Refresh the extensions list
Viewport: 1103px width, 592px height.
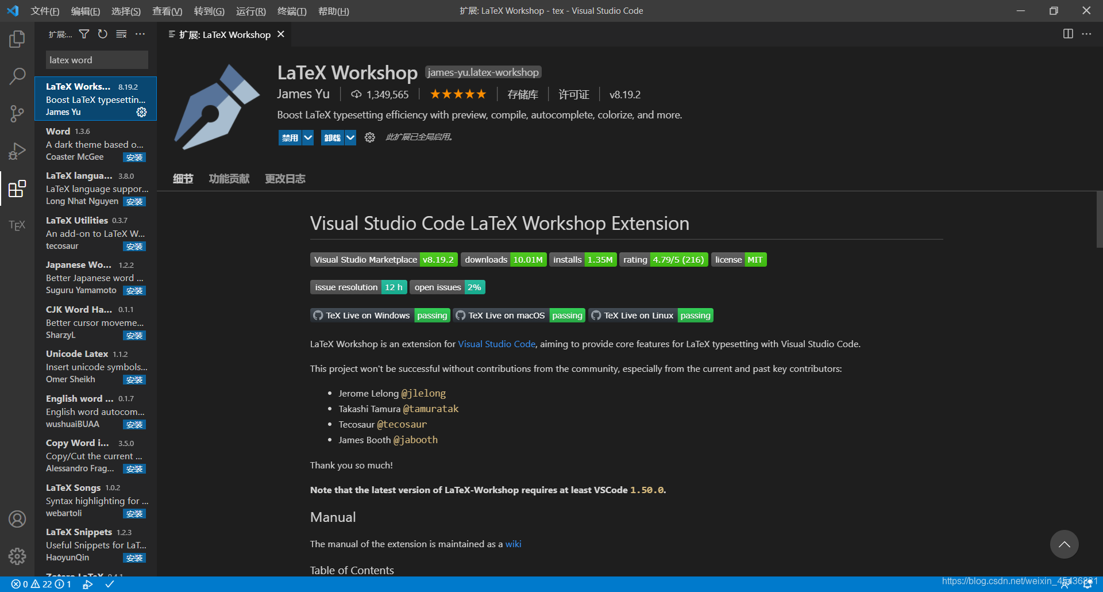click(102, 34)
